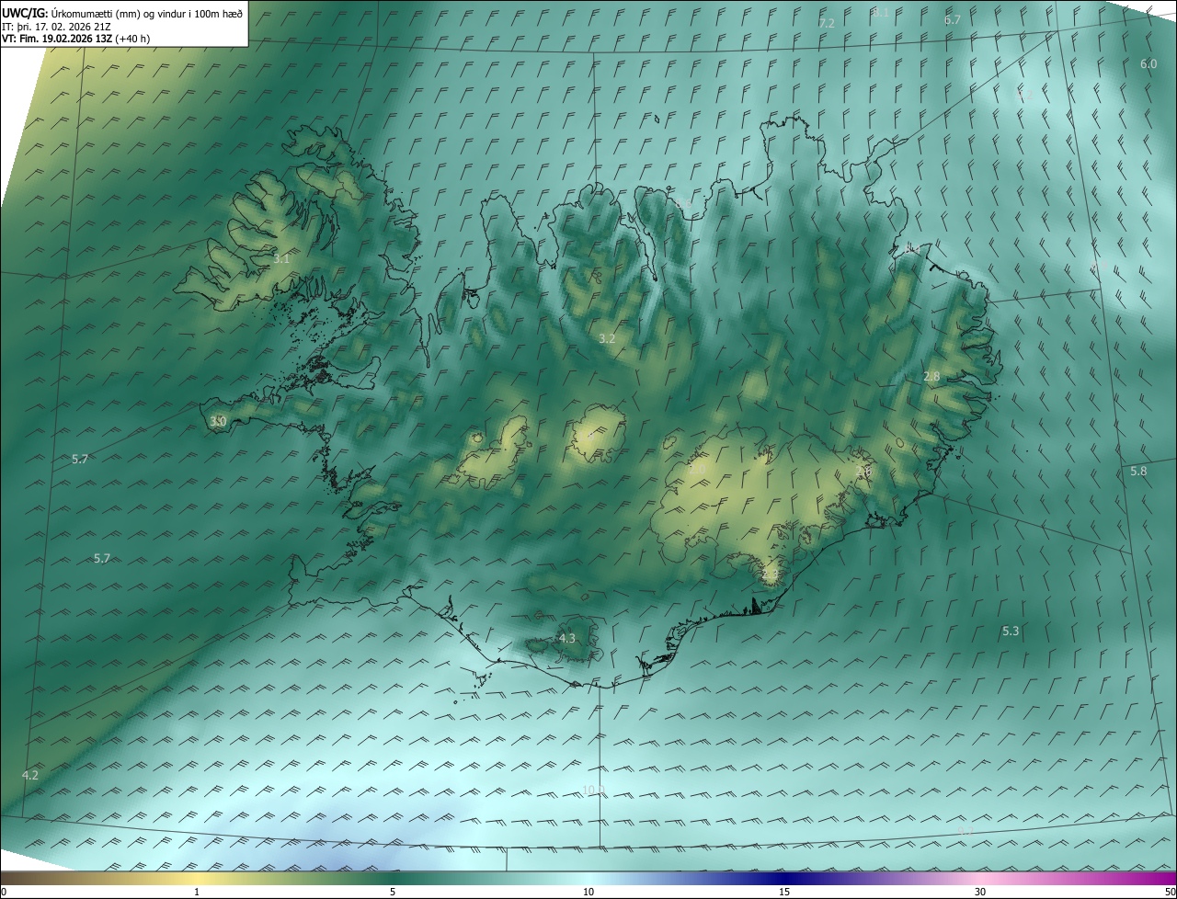
Task: Select the 5.8 value east of Iceland
Action: click(1138, 472)
